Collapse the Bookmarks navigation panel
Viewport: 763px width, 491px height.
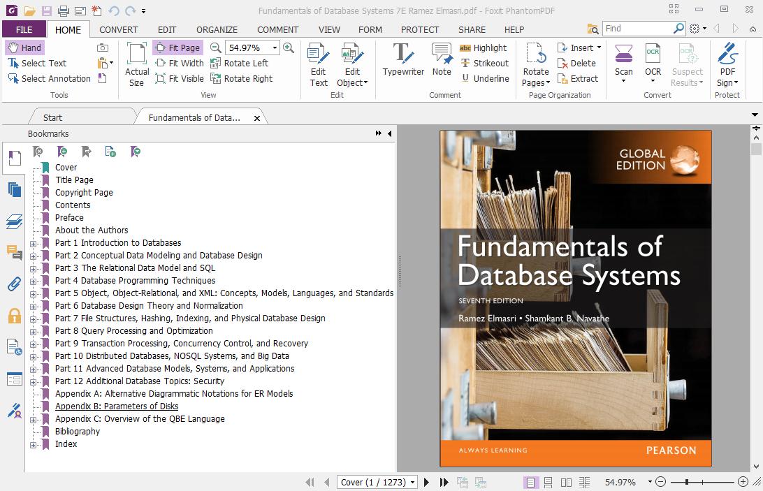click(390, 133)
